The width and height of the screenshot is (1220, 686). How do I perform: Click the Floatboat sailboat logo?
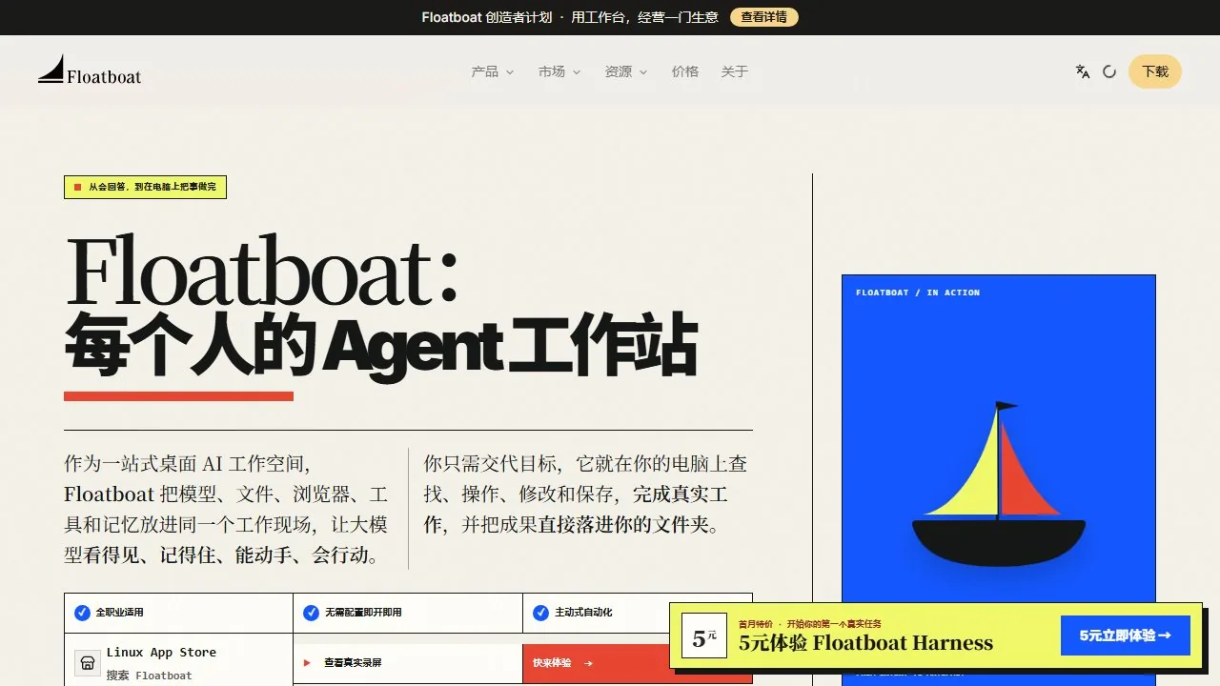pyautogui.click(x=90, y=71)
